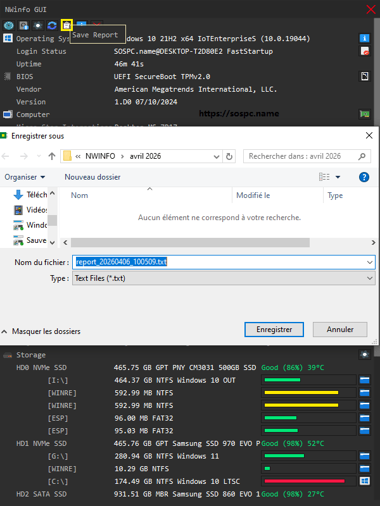Click the icon at right of BIOS row
The height and width of the screenshot is (506, 380).
tap(364, 77)
